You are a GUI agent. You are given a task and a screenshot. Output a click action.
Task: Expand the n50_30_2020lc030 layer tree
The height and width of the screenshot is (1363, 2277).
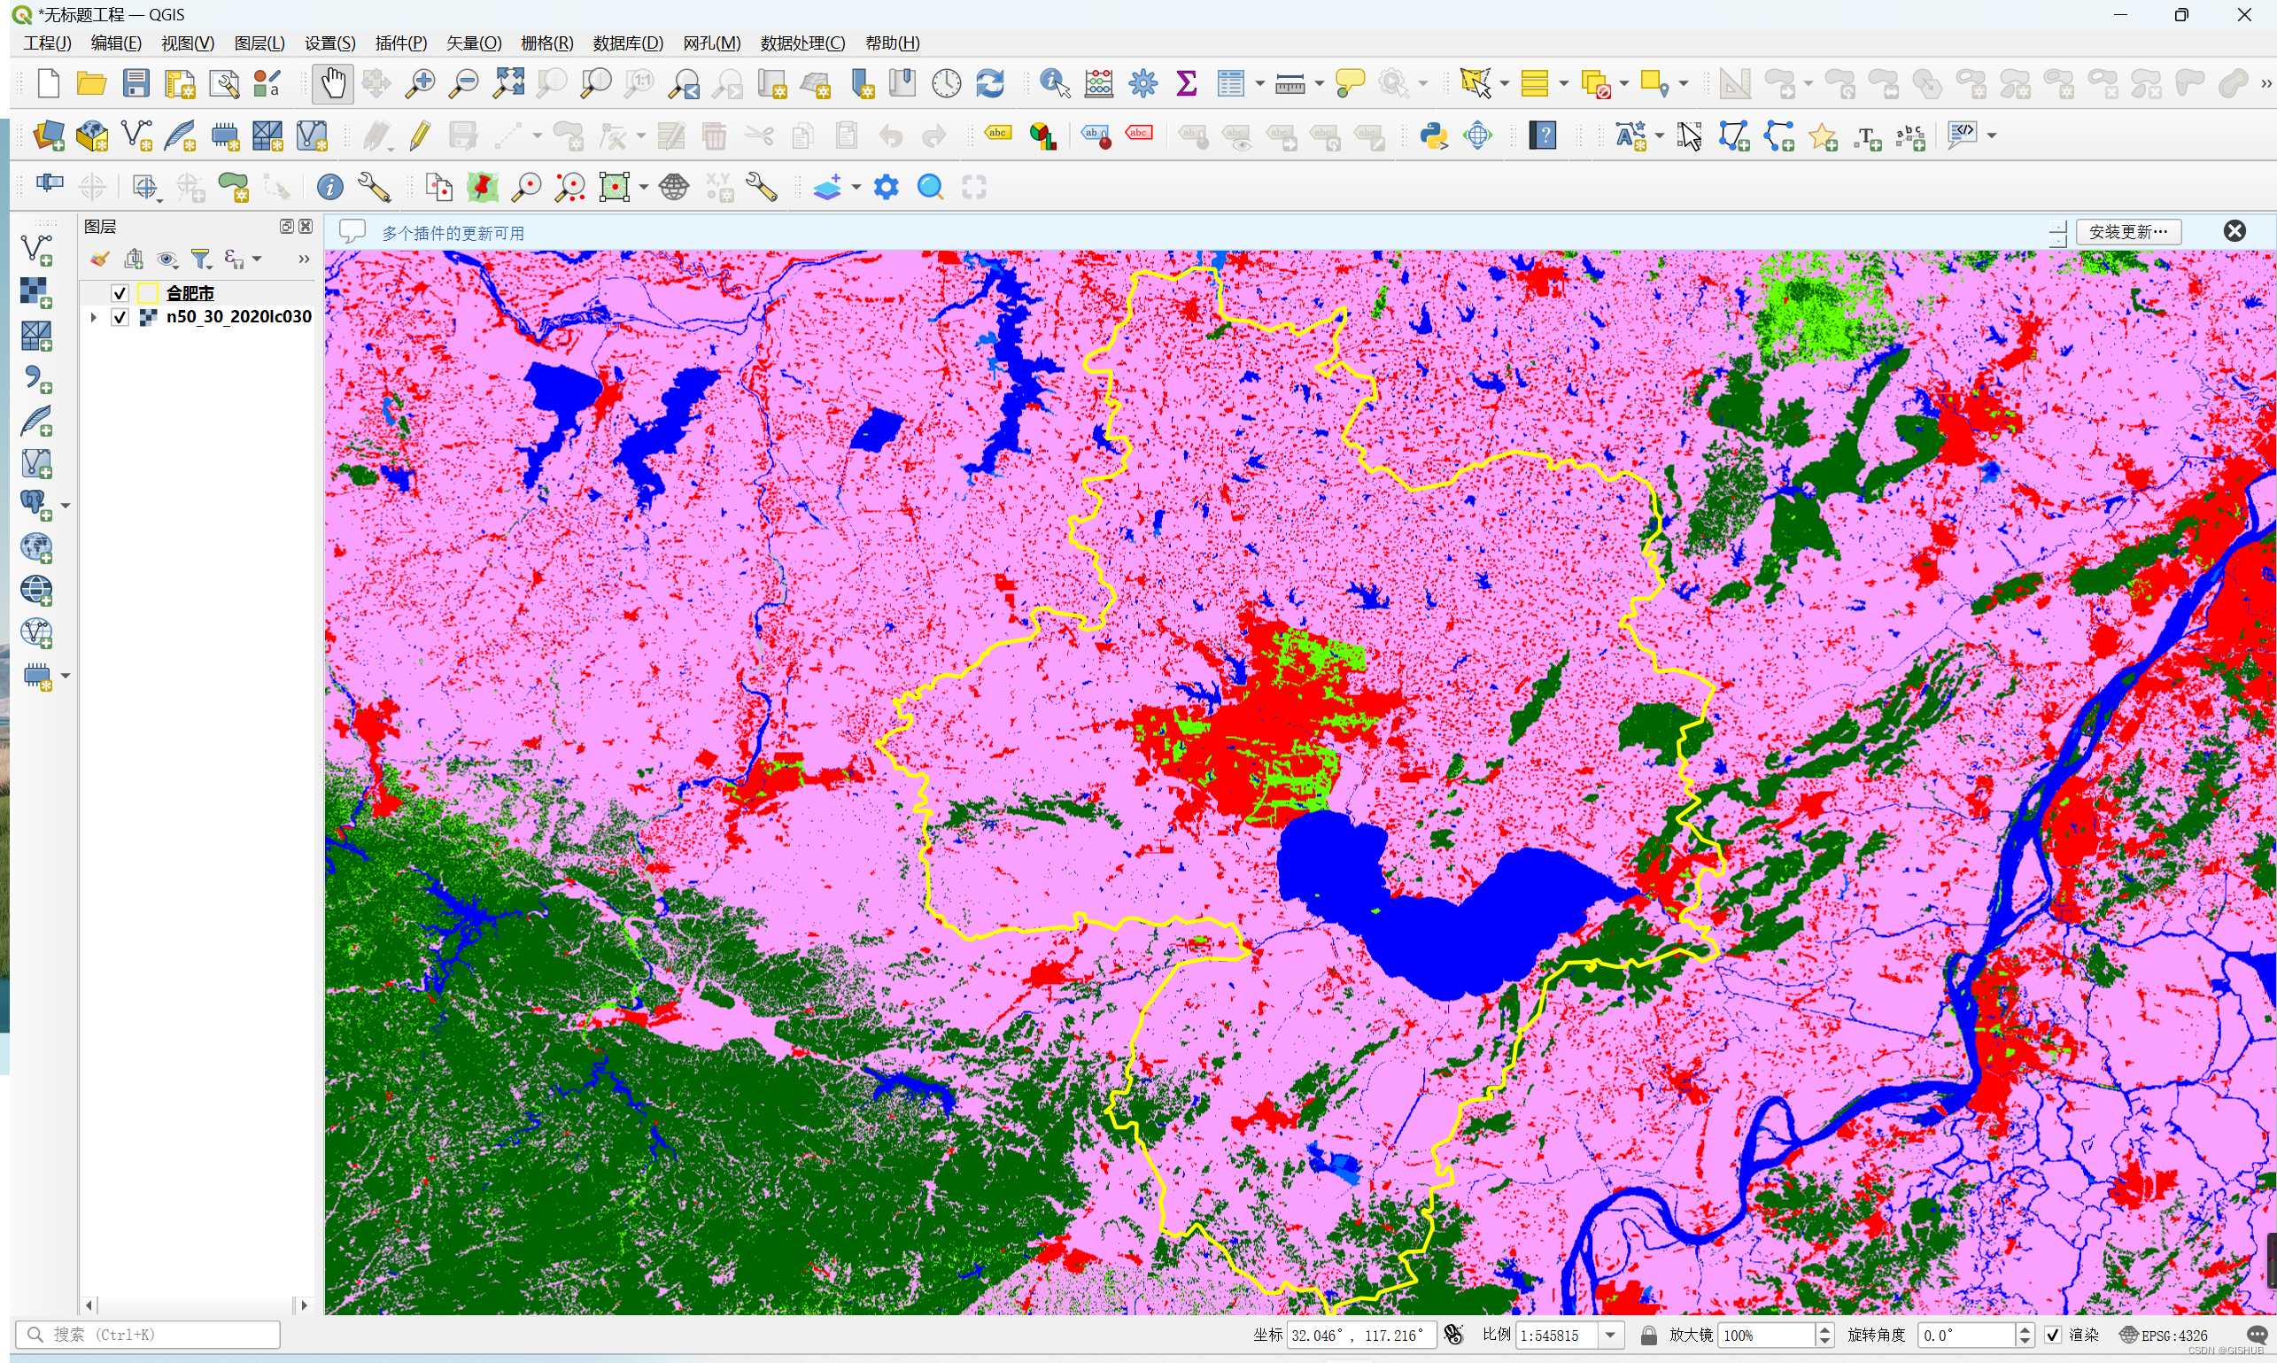point(93,317)
